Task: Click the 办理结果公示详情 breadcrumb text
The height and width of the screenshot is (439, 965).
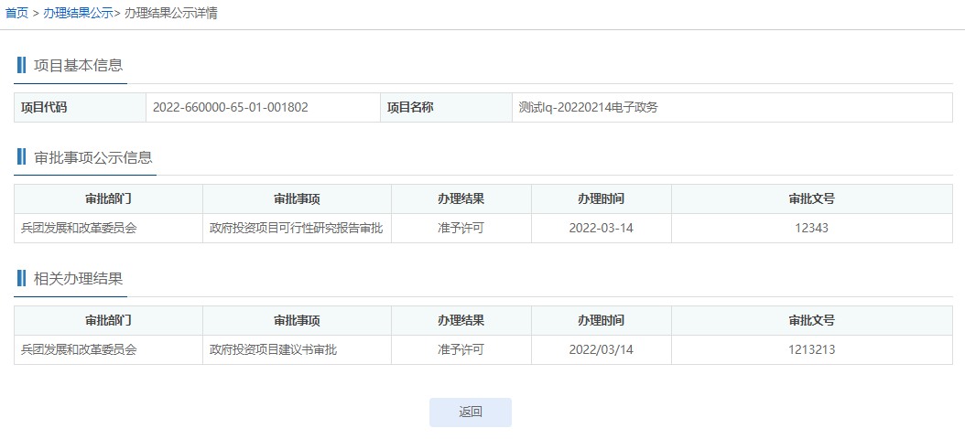Action: coord(170,14)
